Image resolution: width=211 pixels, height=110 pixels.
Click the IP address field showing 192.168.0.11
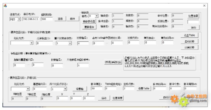(31, 19)
